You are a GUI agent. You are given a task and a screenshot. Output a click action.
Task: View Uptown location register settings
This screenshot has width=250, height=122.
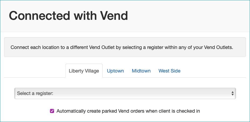click(115, 71)
